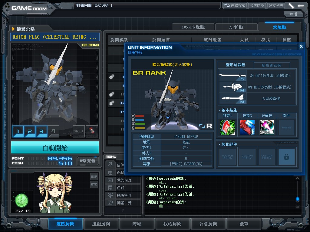Image resolution: width=310 pixels, height=232 pixels.
Task: Go to 扭蛋房間 bottom tab
Action: coord(101,224)
